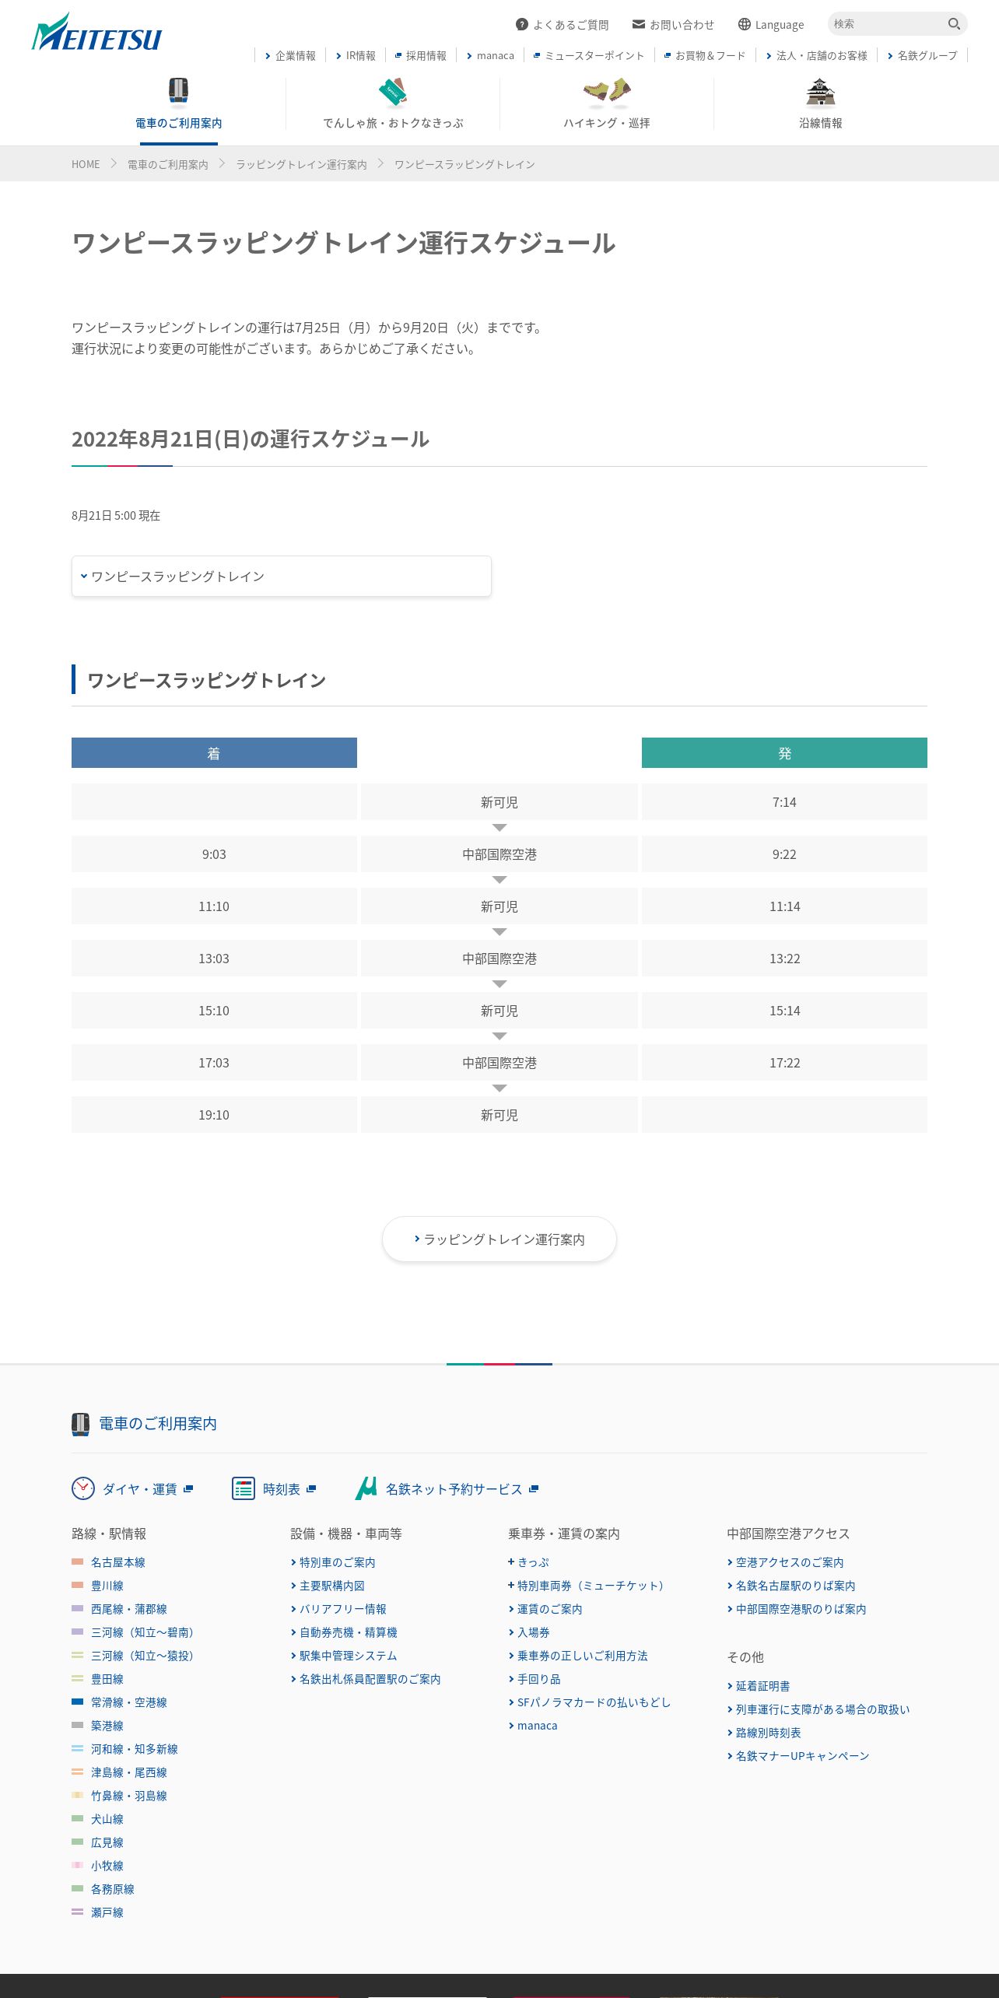Expand the ワンピースラッピングトレイン anchor dropdown
The height and width of the screenshot is (1998, 999).
point(281,577)
